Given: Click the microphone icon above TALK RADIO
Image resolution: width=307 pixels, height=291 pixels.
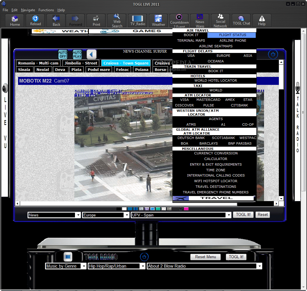Looking at the screenshot, I should 298,88.
